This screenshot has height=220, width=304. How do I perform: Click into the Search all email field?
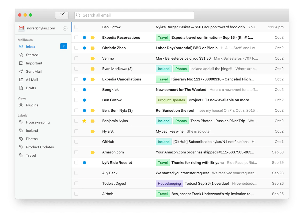pos(134,15)
